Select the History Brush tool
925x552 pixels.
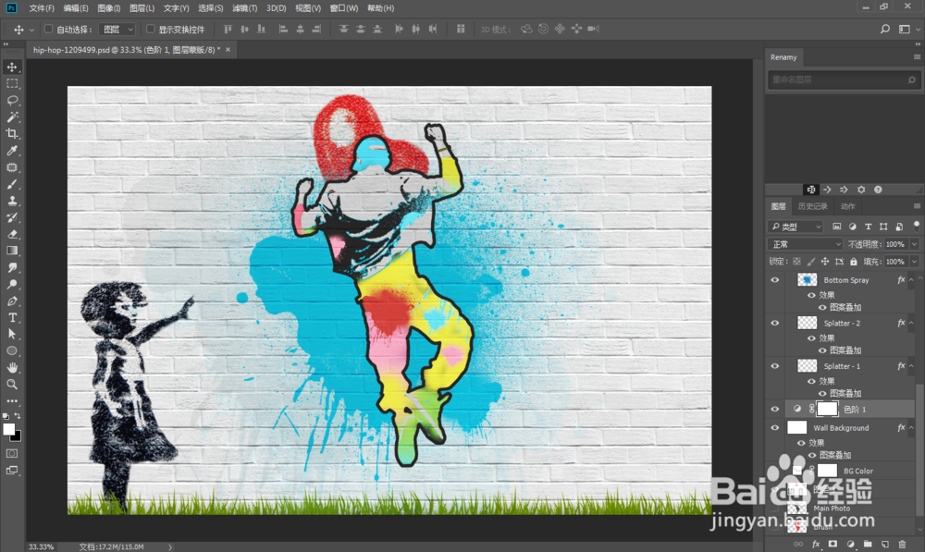point(12,217)
